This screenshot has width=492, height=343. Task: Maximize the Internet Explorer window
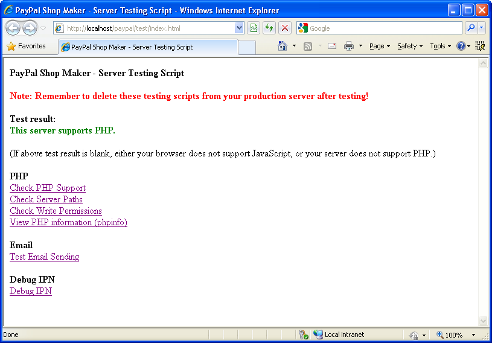tap(468, 10)
